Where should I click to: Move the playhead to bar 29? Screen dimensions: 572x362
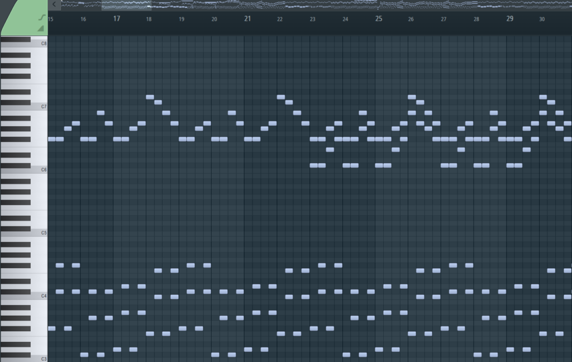509,19
